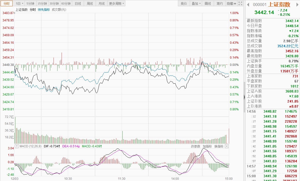Open the 更多周期 dropdown
Screen dimensions: 300x181
[116, 4]
